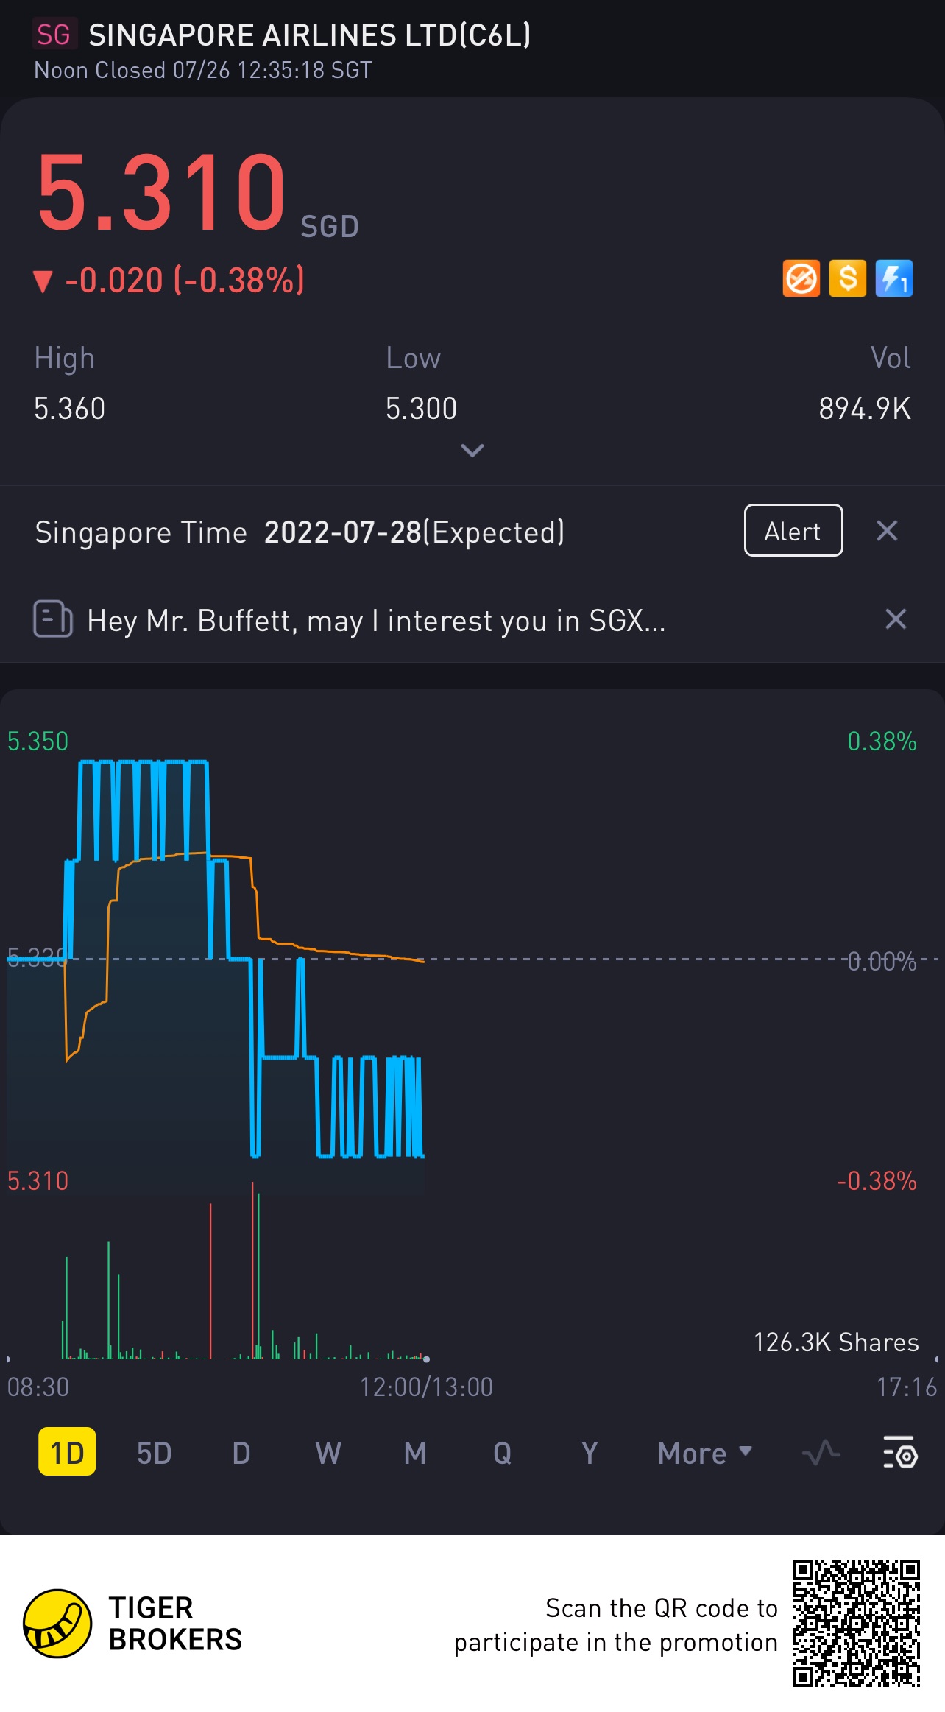The image size is (945, 1712).
Task: Dismiss the Singapore Time earnings notice
Action: tap(887, 530)
